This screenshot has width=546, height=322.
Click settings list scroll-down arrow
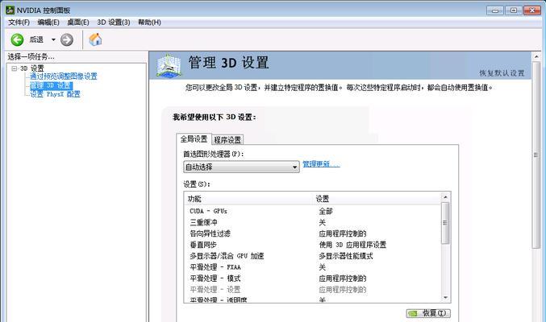[445, 298]
